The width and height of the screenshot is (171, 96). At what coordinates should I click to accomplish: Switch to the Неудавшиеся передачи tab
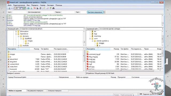tap(35, 91)
